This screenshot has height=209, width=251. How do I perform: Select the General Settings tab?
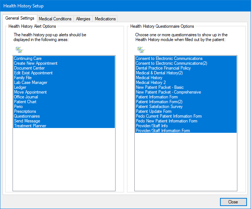(20, 18)
